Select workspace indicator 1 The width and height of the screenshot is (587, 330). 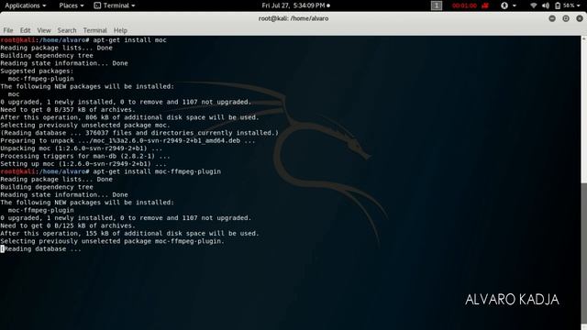[437, 5]
